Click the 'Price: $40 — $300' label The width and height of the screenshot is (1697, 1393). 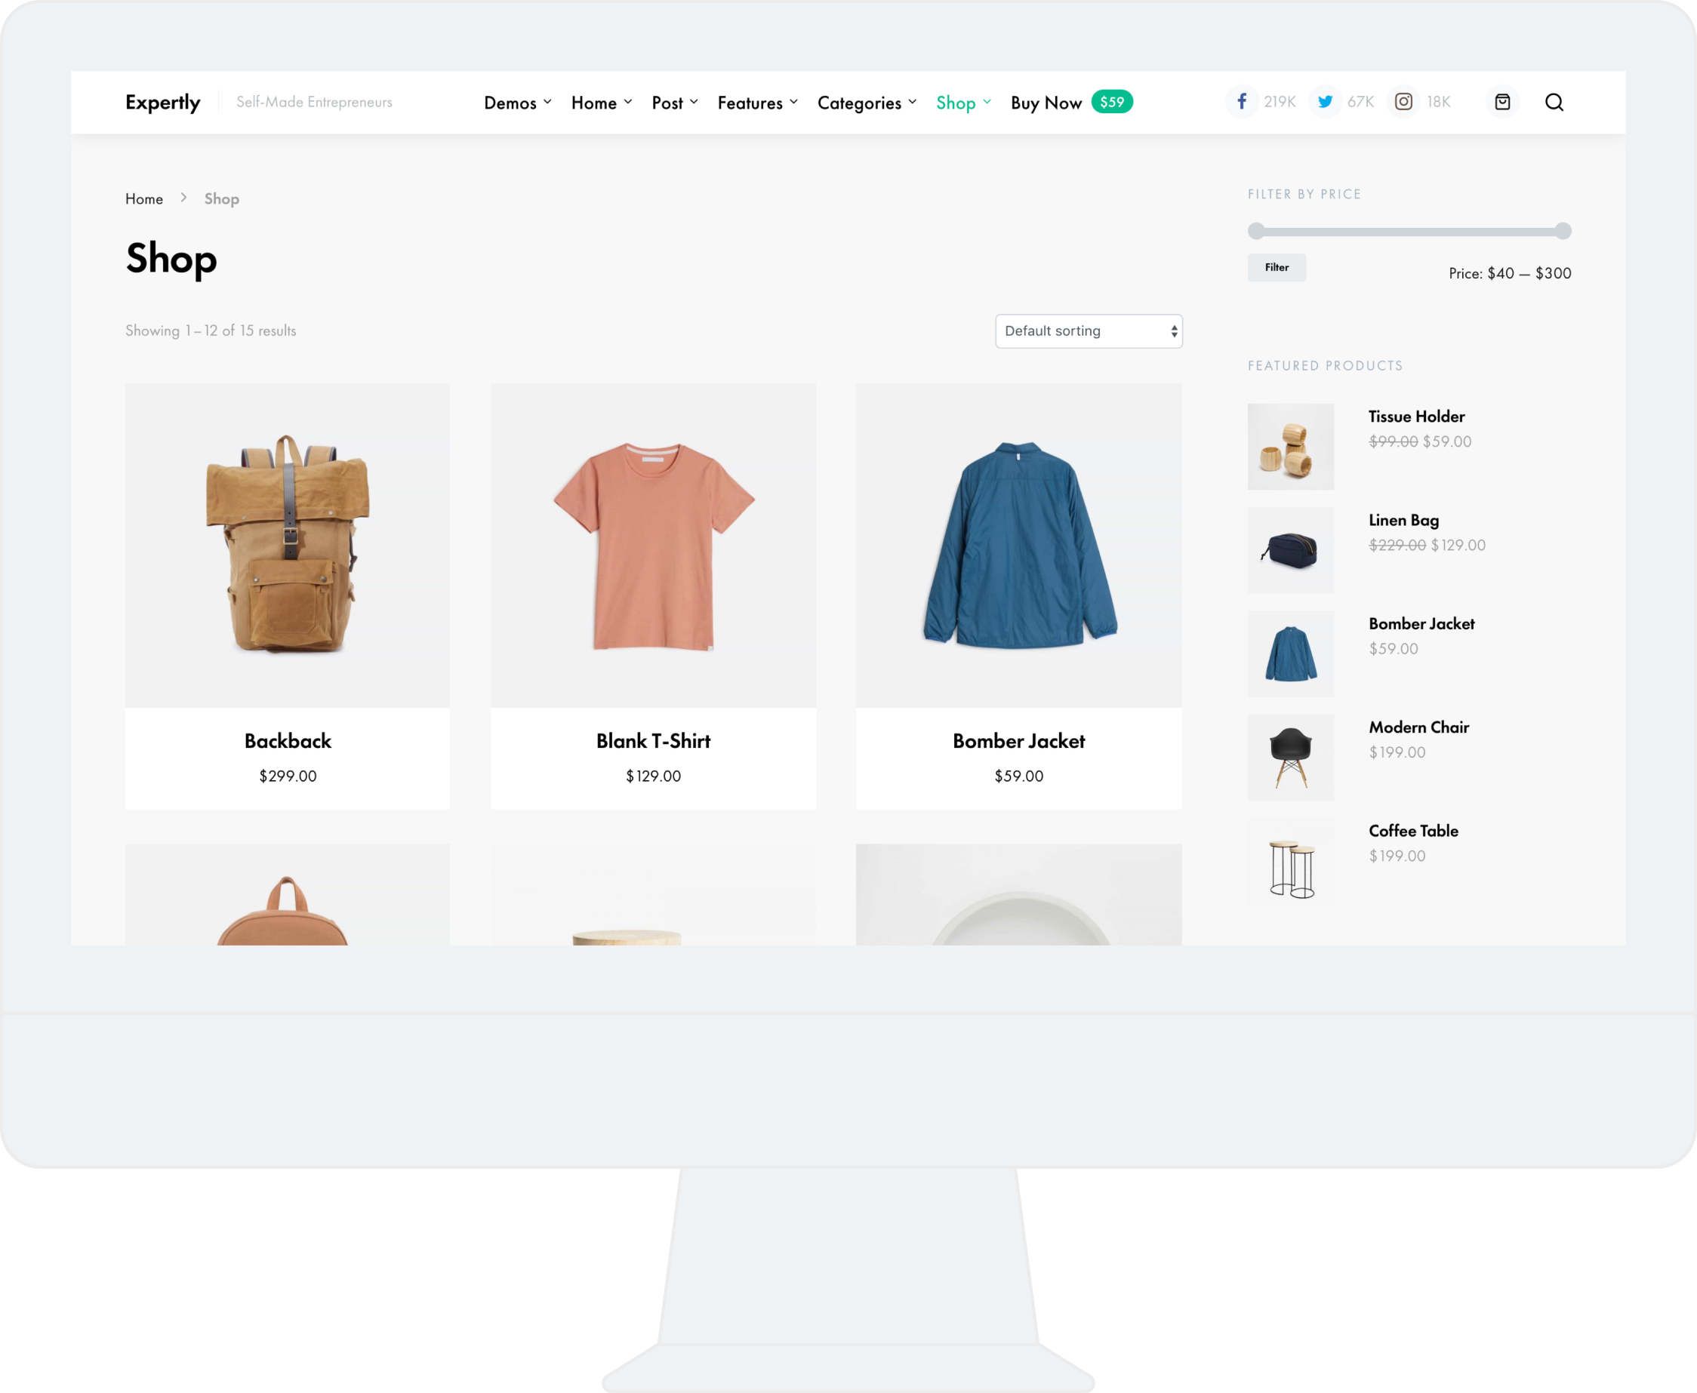(1510, 273)
